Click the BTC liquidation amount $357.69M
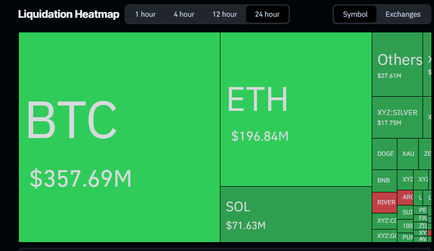434x251 pixels. tap(81, 179)
